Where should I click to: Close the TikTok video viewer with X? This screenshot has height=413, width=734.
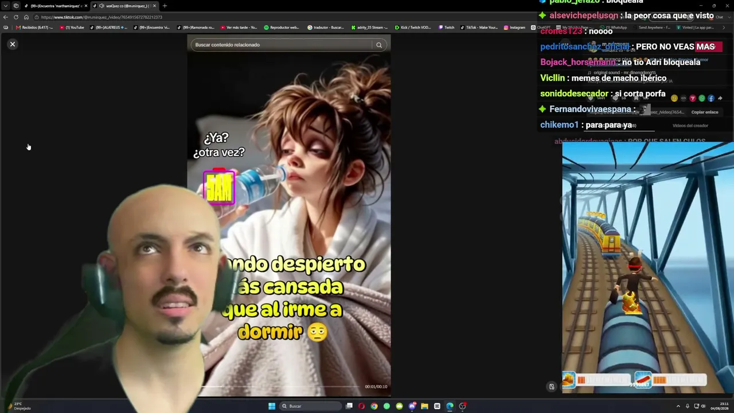pyautogui.click(x=13, y=44)
